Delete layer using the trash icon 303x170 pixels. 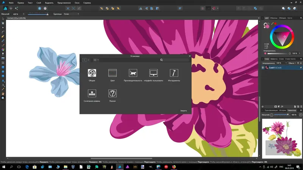(x=301, y=107)
